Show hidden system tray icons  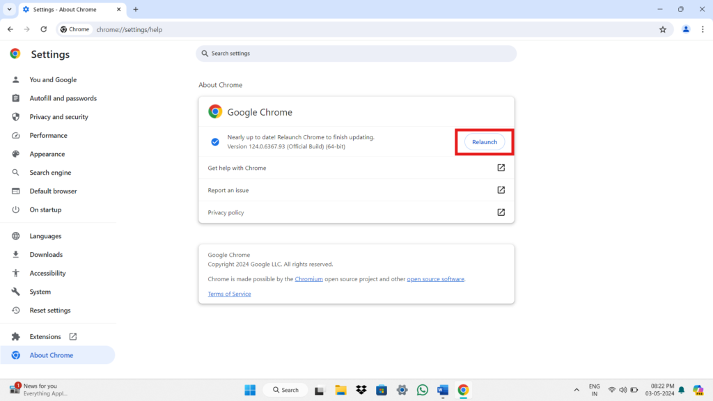pos(577,390)
